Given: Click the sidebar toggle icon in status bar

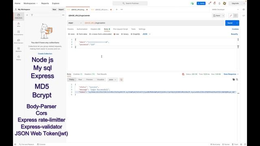Looking at the screenshot, I should click(x=15, y=144).
